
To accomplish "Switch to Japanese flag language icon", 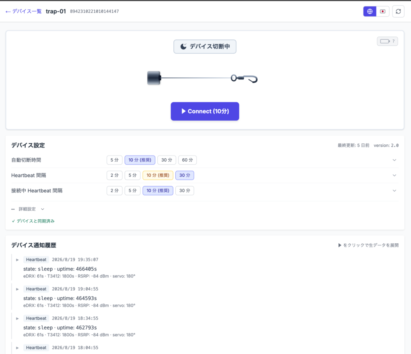I will click(383, 12).
